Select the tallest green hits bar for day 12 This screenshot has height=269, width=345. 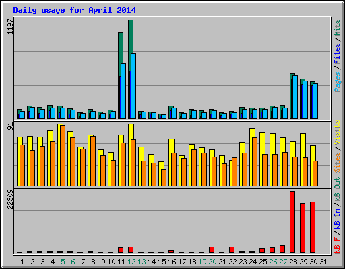pos(131,36)
